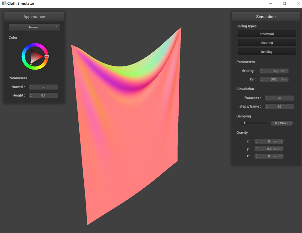
Task: Toggle the bending spring type
Action: click(x=267, y=52)
